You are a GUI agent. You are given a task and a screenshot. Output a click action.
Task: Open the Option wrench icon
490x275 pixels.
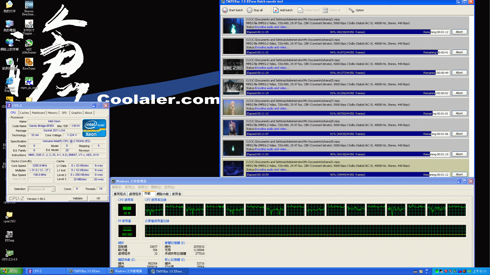click(351, 10)
